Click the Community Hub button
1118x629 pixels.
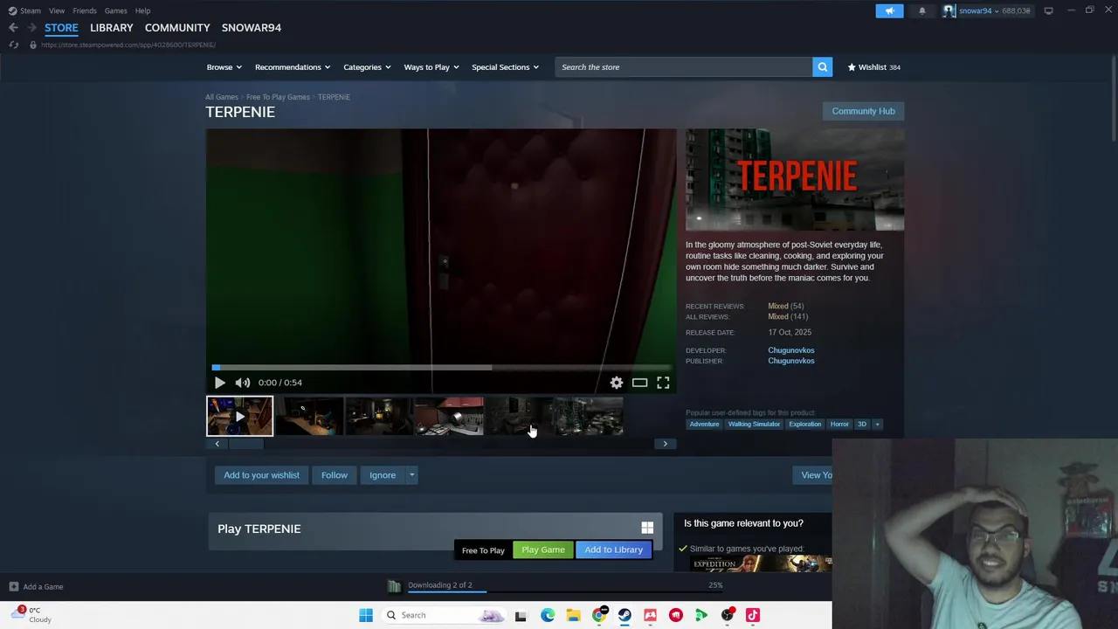click(x=863, y=111)
